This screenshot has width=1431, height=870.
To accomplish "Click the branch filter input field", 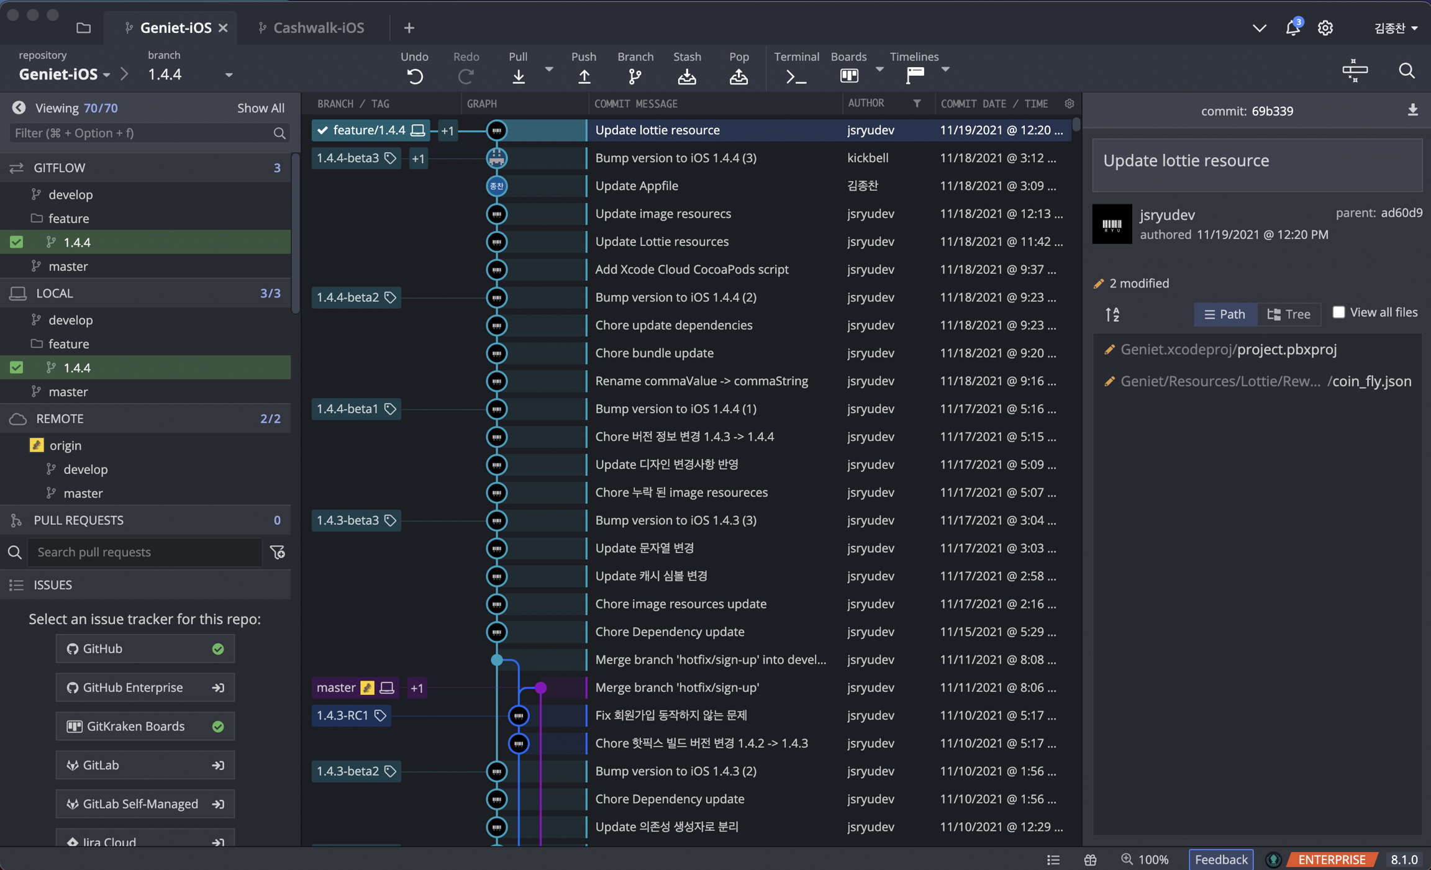I will click(142, 133).
